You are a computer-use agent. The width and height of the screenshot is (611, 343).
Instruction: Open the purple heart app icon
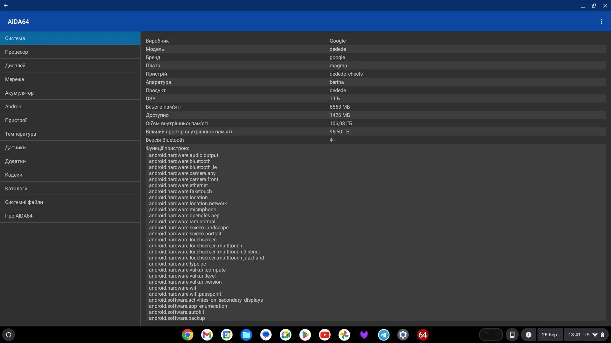click(364, 335)
